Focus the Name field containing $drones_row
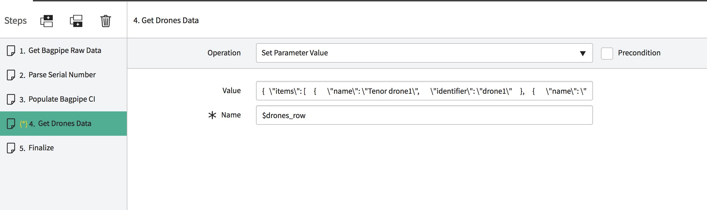This screenshot has height=210, width=707. pos(424,115)
